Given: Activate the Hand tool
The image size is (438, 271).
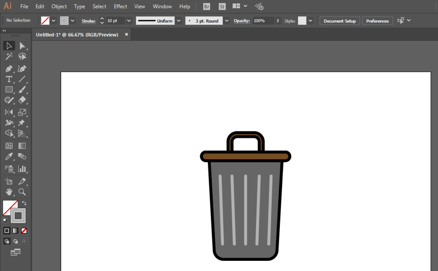Looking at the screenshot, I should (9, 192).
